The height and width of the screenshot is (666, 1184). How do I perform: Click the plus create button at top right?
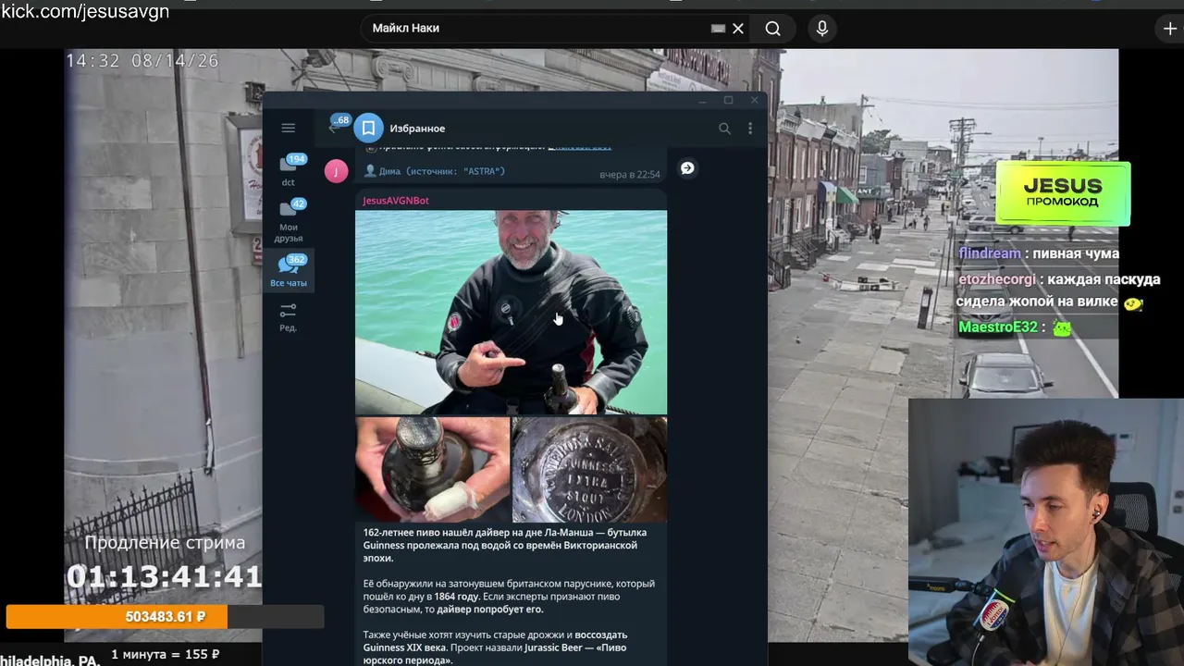(x=1170, y=29)
